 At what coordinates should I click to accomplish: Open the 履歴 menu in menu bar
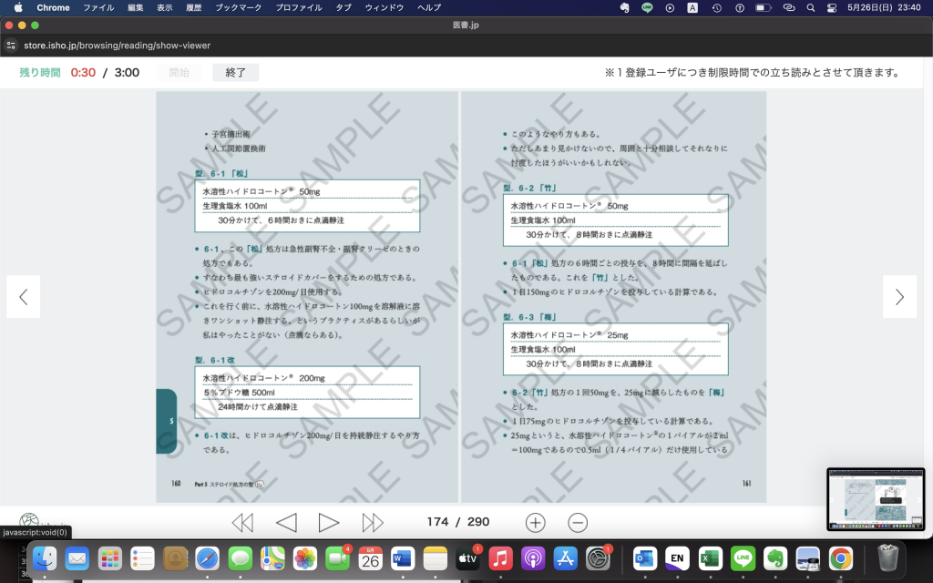coord(195,7)
